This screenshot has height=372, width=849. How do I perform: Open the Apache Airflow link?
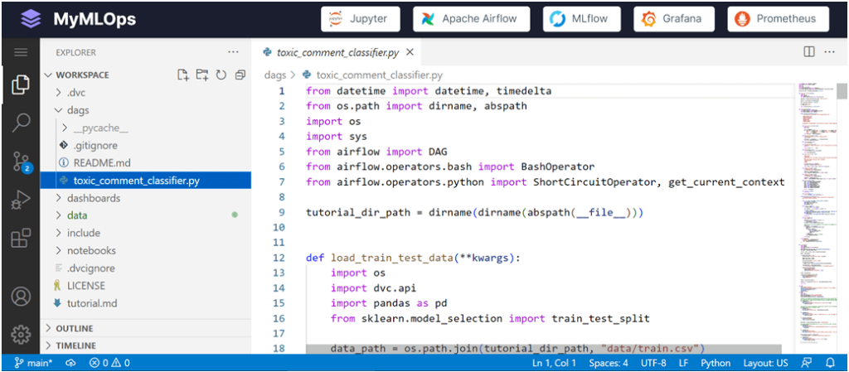pos(471,19)
